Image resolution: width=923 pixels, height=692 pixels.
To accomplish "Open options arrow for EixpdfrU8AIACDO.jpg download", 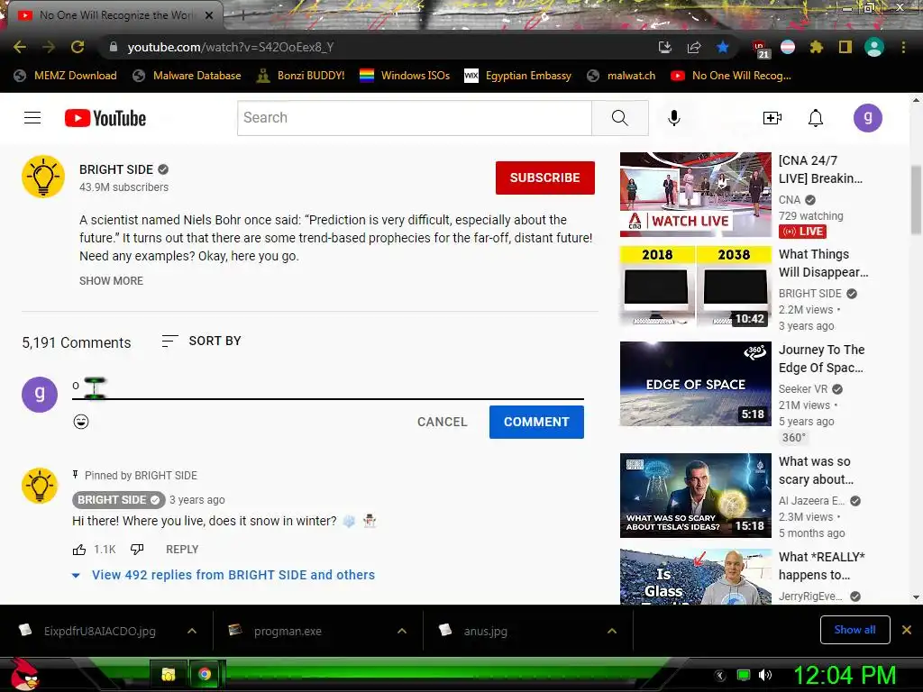I will tap(192, 631).
